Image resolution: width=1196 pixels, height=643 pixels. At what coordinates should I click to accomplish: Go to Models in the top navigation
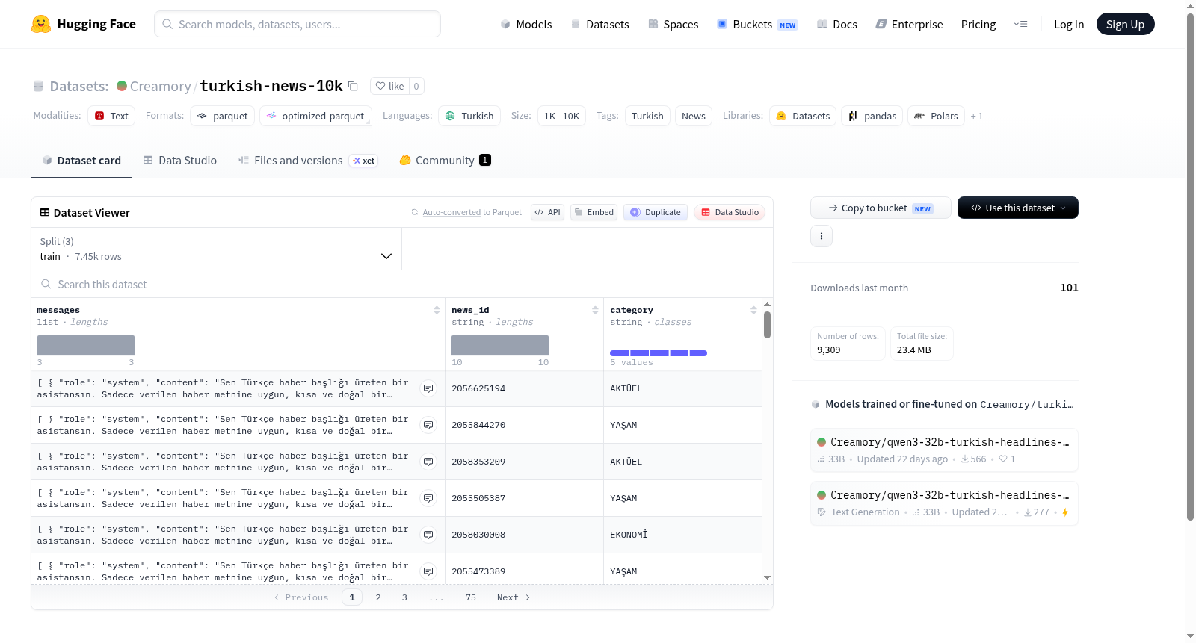coord(526,25)
